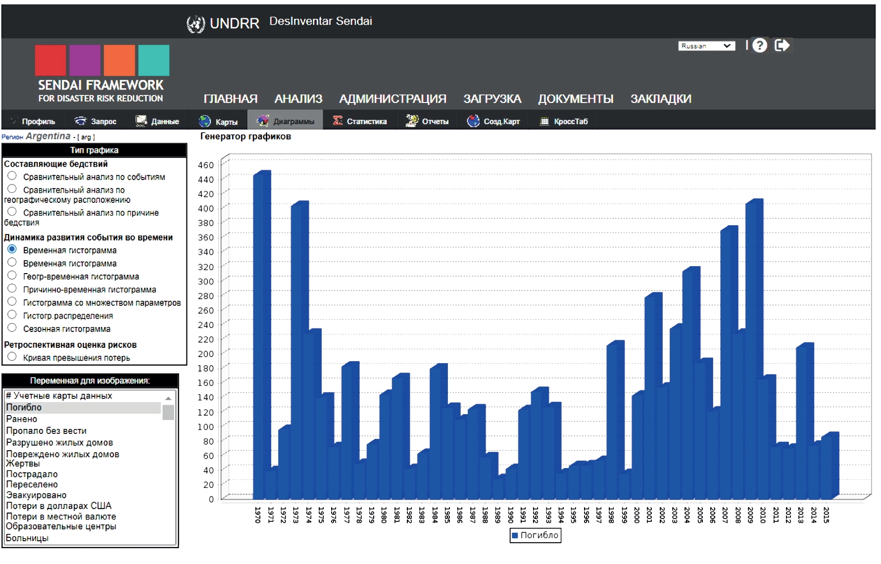Choose Сравнительный анализ по событиям option
The image size is (881, 564).
click(x=12, y=176)
